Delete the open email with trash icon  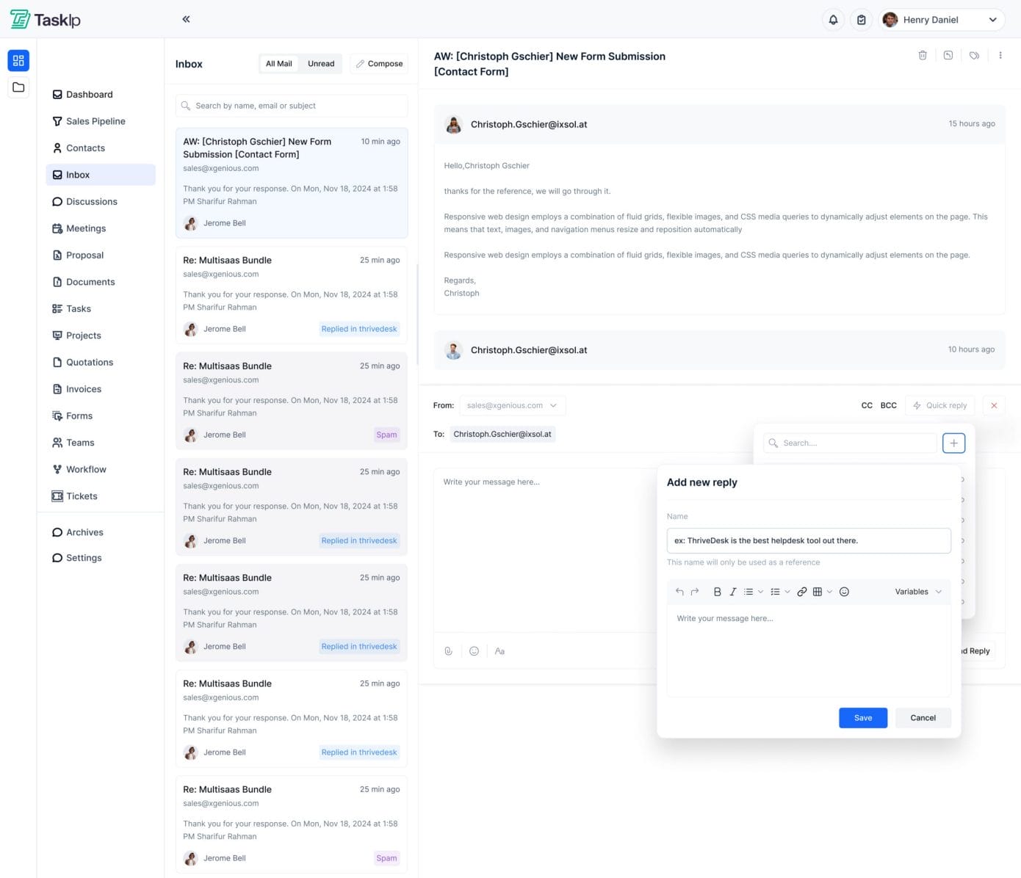(x=923, y=55)
